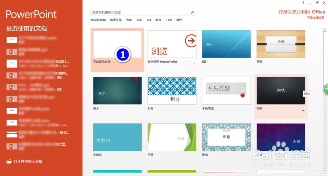
Task: Open recent file ending in 订货会...
Action: click(38, 134)
